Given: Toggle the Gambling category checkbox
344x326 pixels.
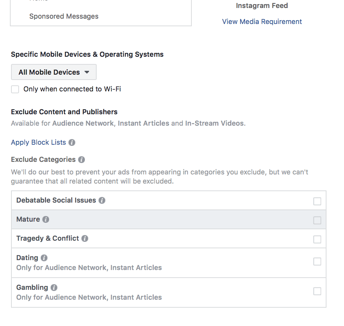Looking at the screenshot, I should [x=317, y=291].
